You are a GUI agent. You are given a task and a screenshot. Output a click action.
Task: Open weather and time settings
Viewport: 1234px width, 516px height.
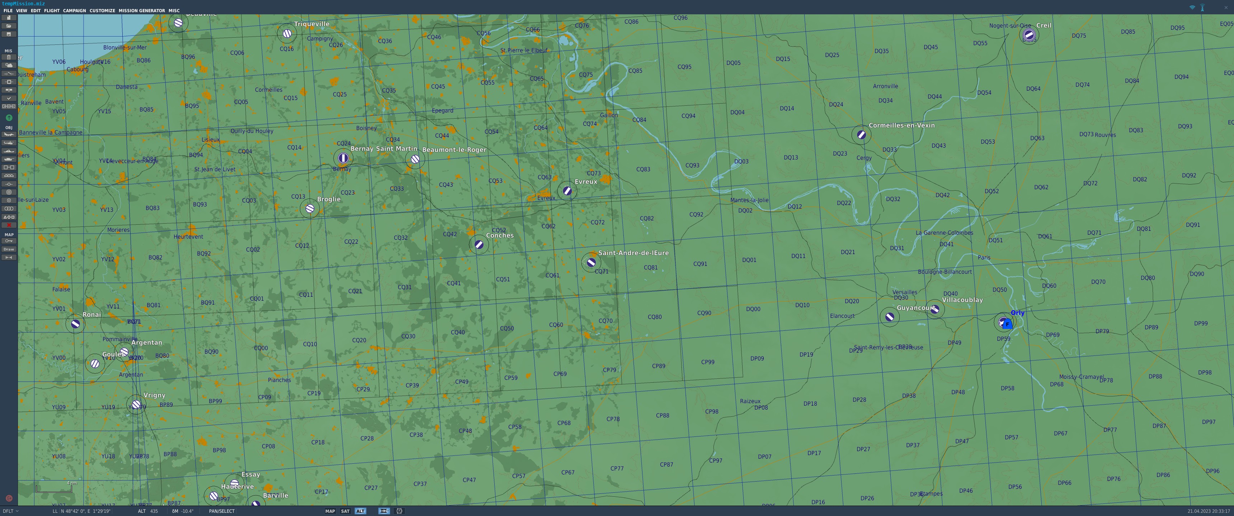[9, 65]
